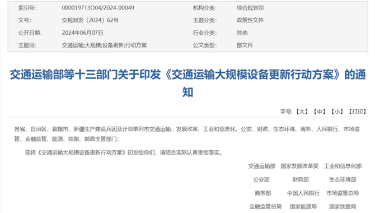Click signatory 国家能源局
The width and height of the screenshot is (375, 213).
[303, 206]
